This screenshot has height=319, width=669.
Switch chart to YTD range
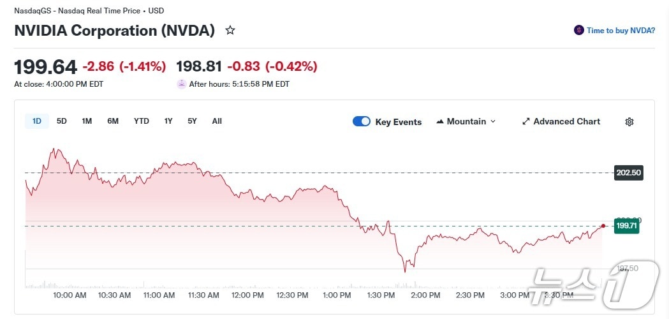pyautogui.click(x=141, y=121)
